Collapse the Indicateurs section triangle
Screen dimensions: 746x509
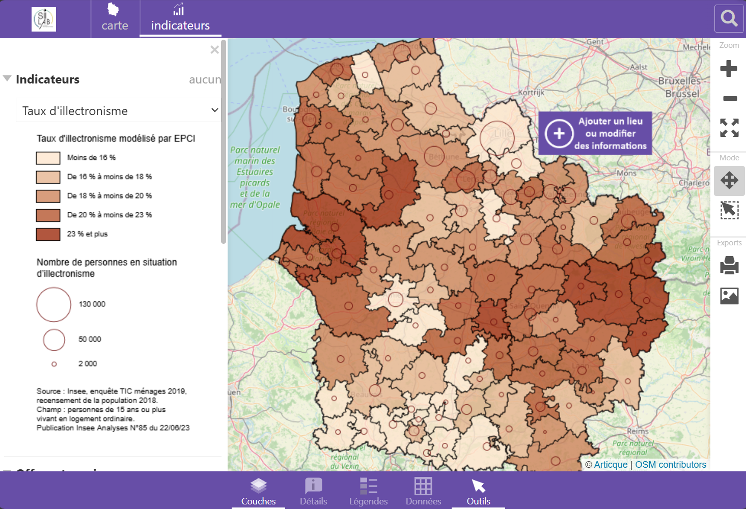pos(7,78)
